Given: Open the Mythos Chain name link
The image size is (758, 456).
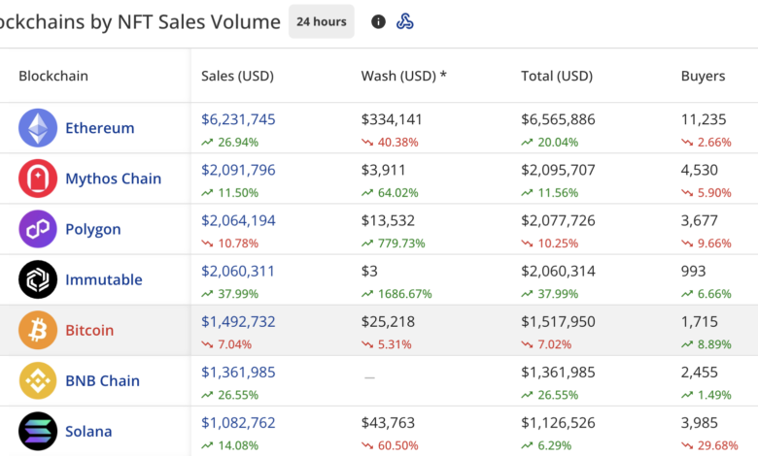Looking at the screenshot, I should pos(113,179).
